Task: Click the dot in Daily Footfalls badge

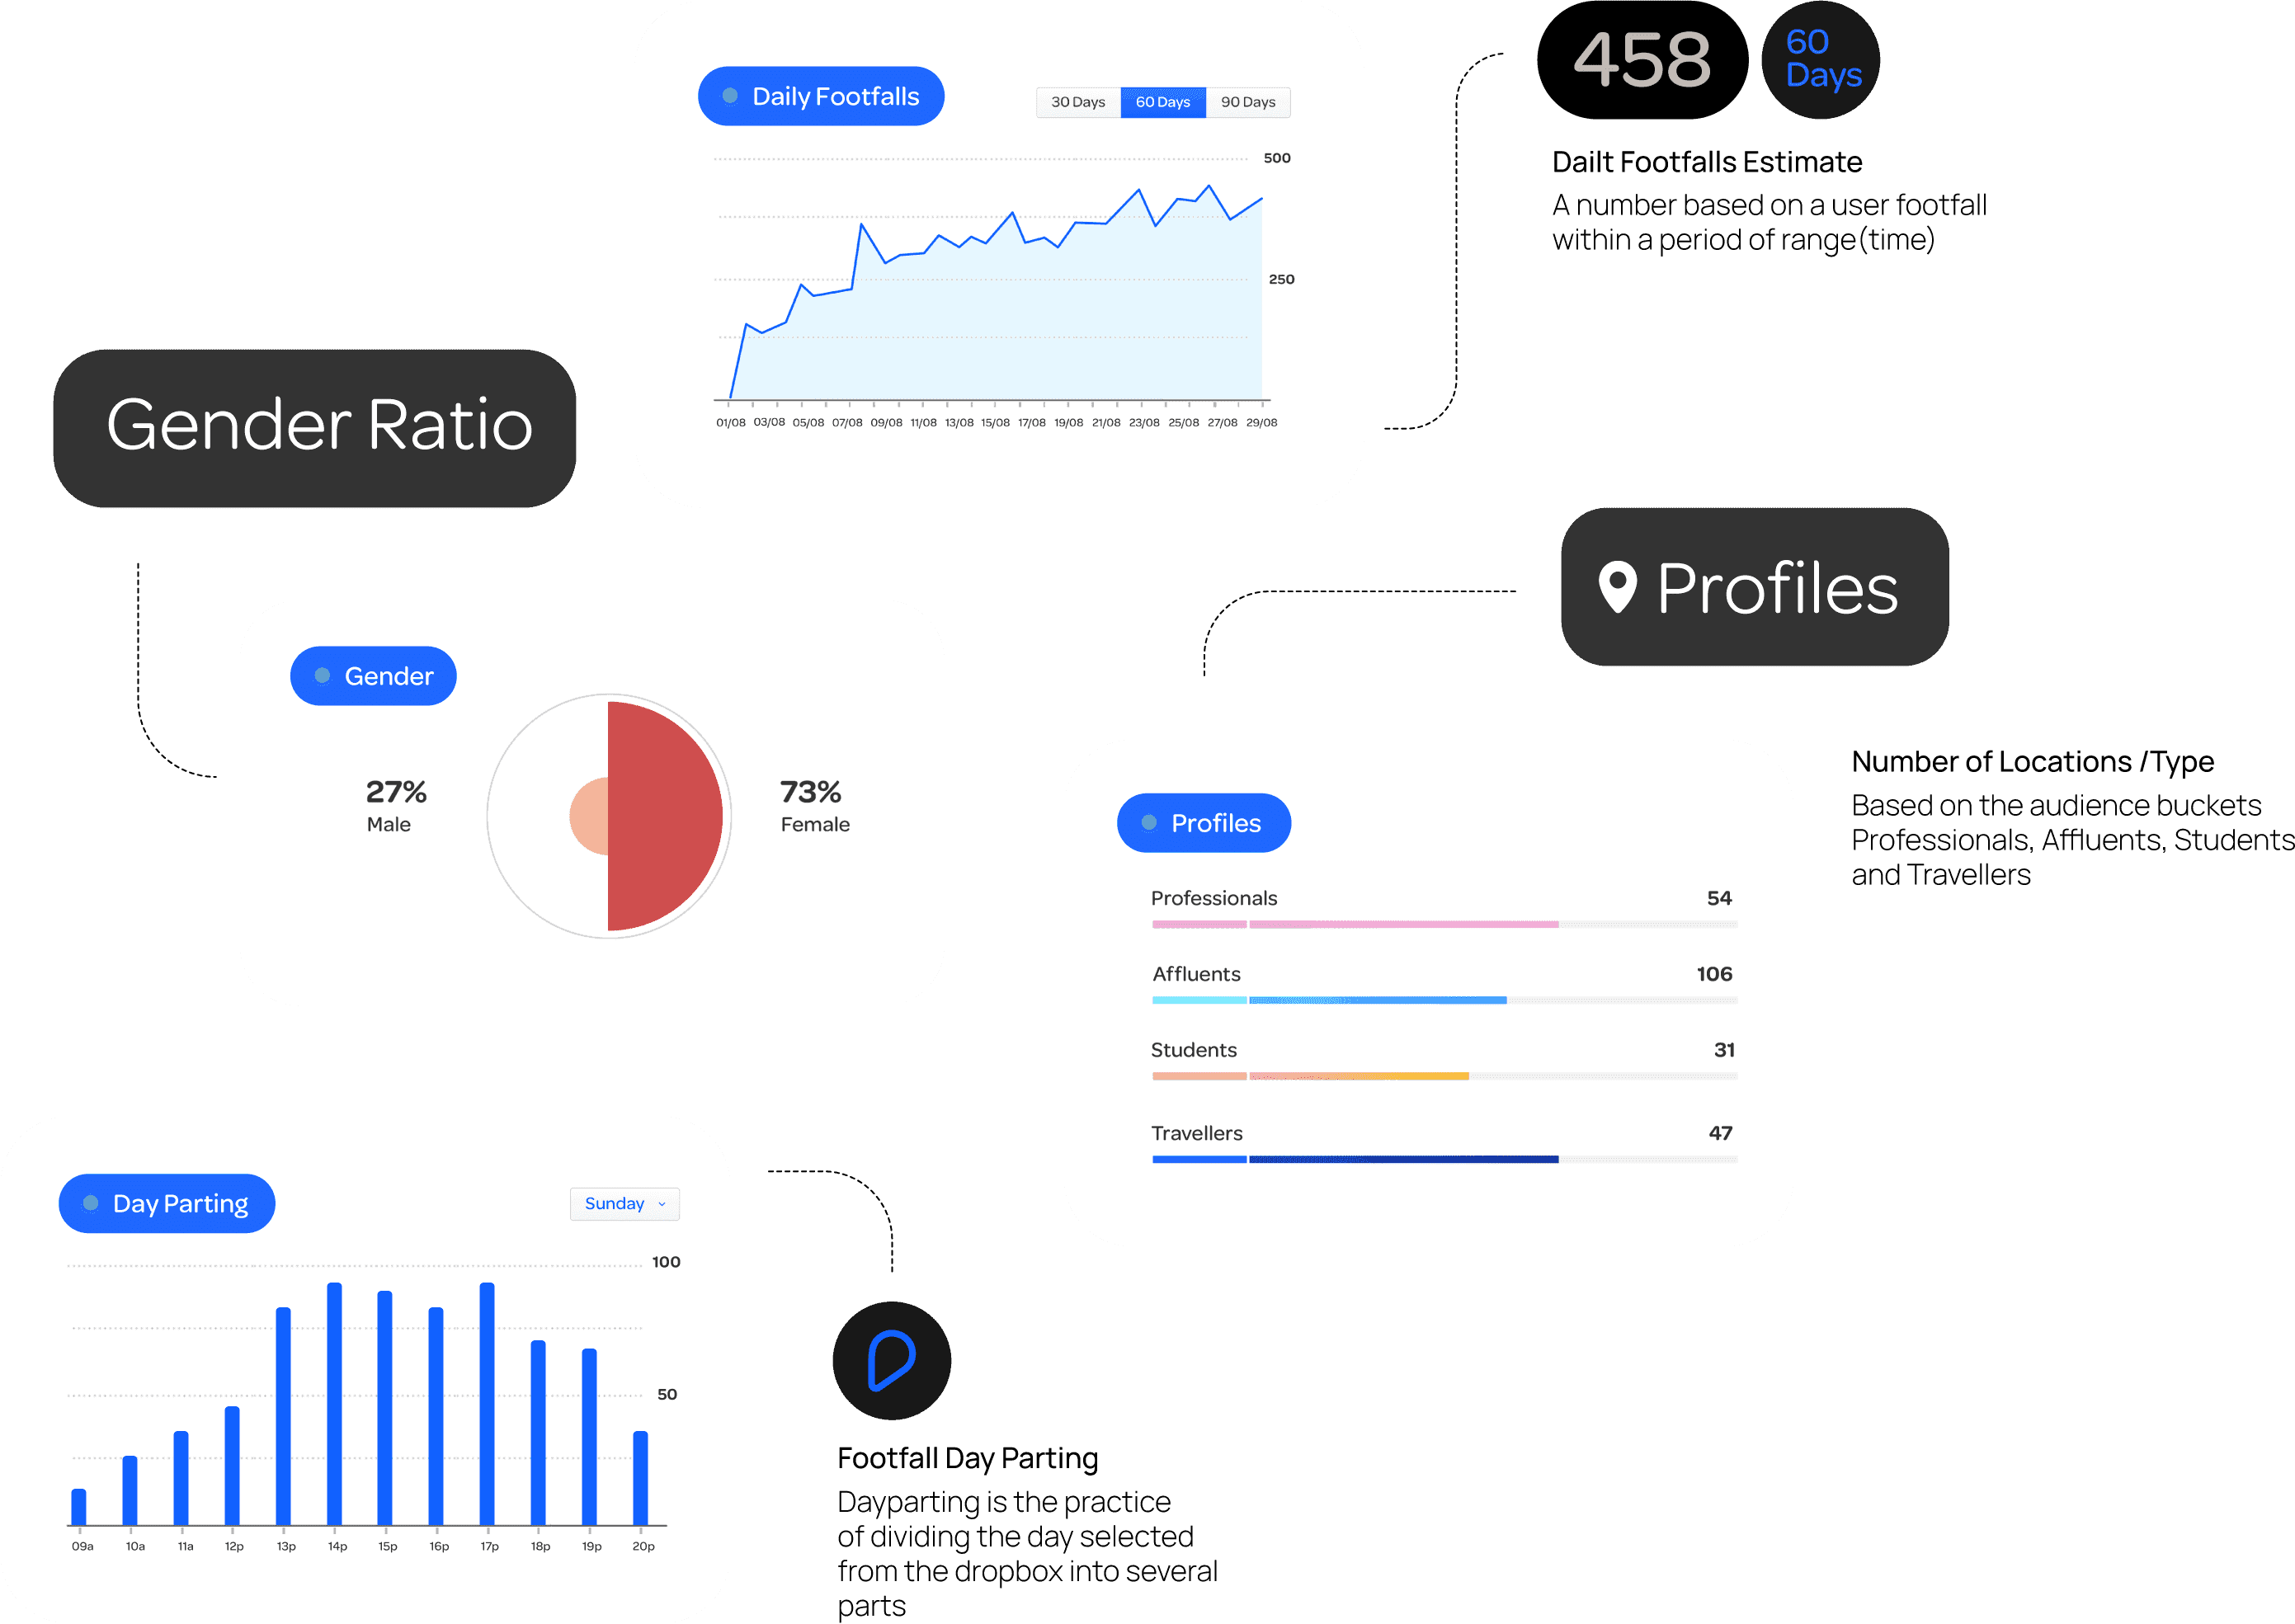Action: [x=730, y=96]
